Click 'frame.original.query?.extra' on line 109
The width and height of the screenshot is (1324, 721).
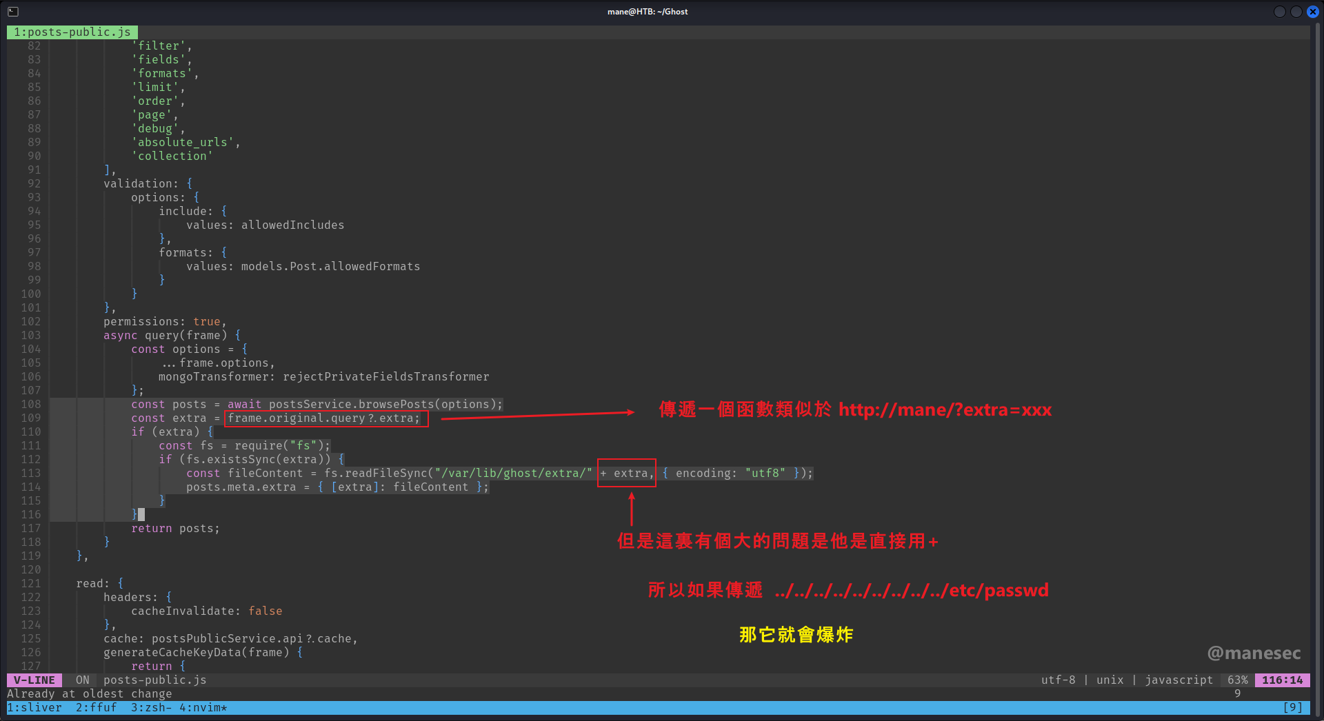321,418
